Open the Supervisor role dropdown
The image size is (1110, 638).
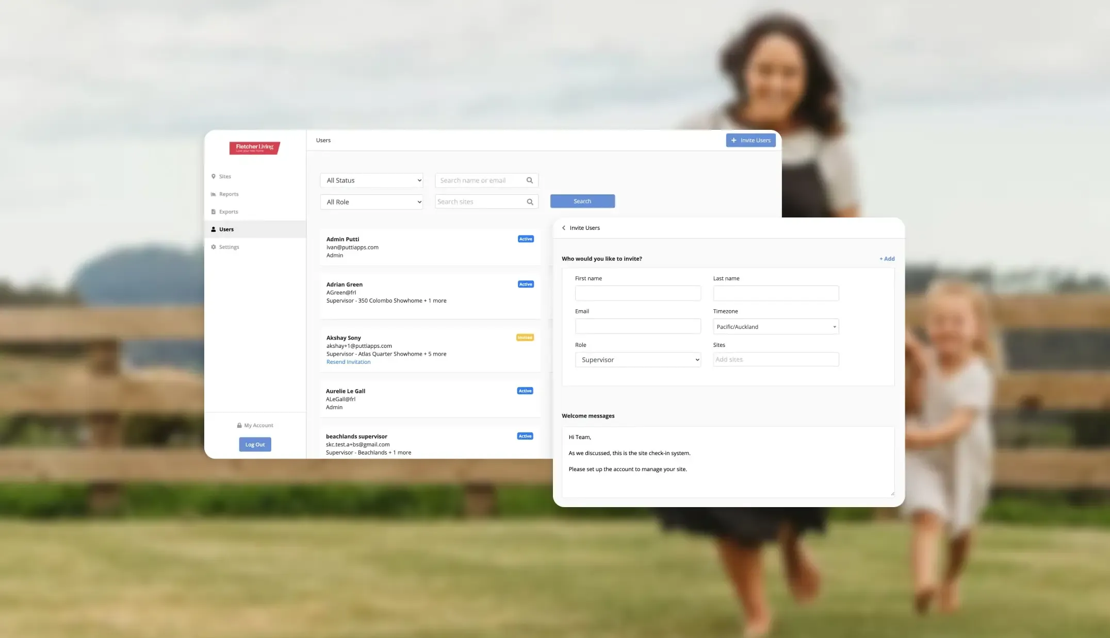638,360
